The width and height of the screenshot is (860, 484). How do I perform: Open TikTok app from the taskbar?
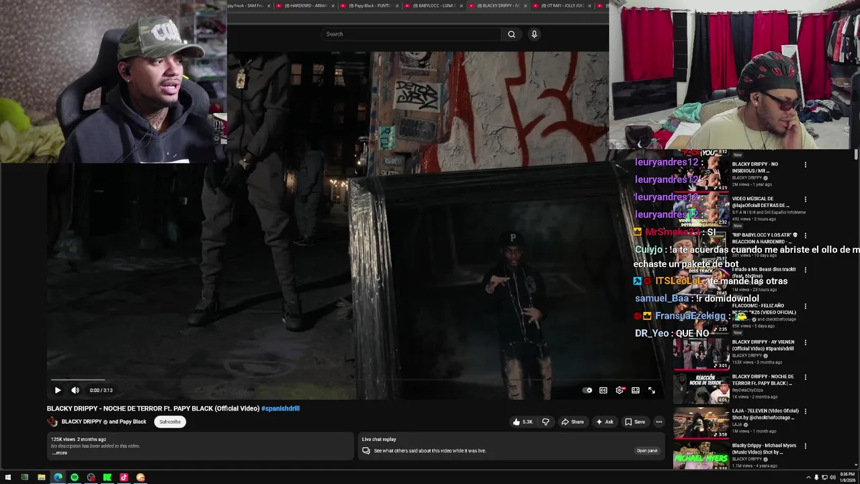[x=124, y=477]
